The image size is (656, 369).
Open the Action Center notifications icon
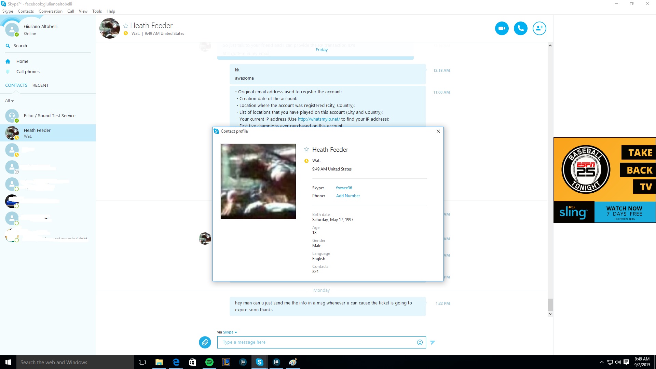pos(626,362)
